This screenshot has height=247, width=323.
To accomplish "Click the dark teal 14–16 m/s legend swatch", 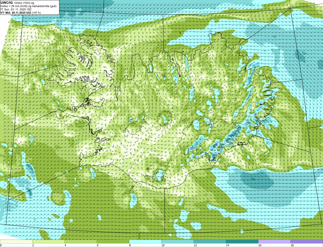I will [242, 242].
